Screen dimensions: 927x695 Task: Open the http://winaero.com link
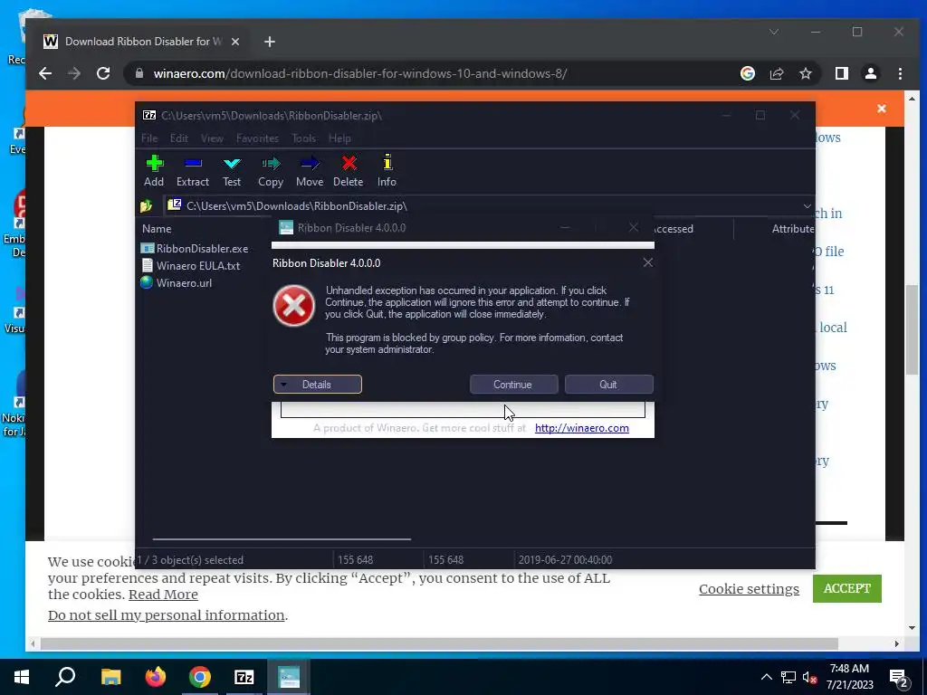[x=582, y=428]
